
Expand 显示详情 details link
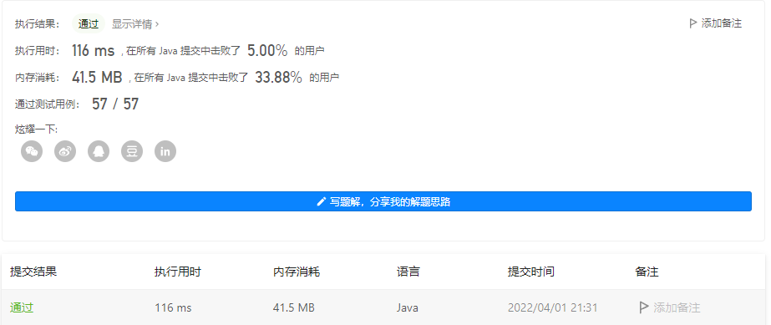point(135,23)
